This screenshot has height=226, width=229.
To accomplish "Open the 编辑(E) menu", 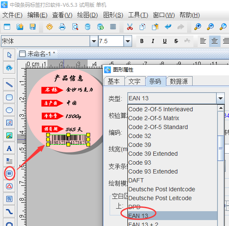I will 37,15.
